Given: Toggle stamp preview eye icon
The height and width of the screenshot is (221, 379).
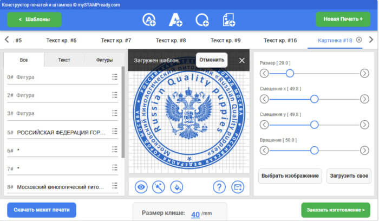Looking at the screenshot, I should pyautogui.click(x=141, y=187).
